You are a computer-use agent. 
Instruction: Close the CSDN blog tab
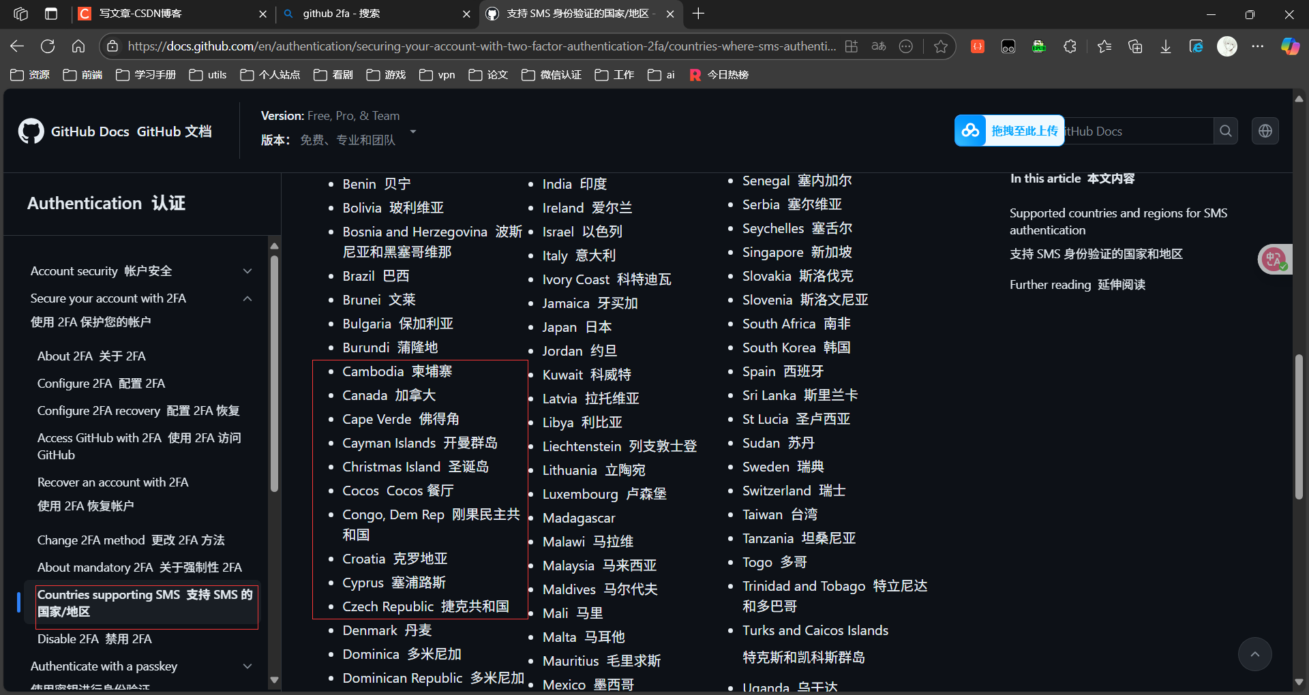262,14
